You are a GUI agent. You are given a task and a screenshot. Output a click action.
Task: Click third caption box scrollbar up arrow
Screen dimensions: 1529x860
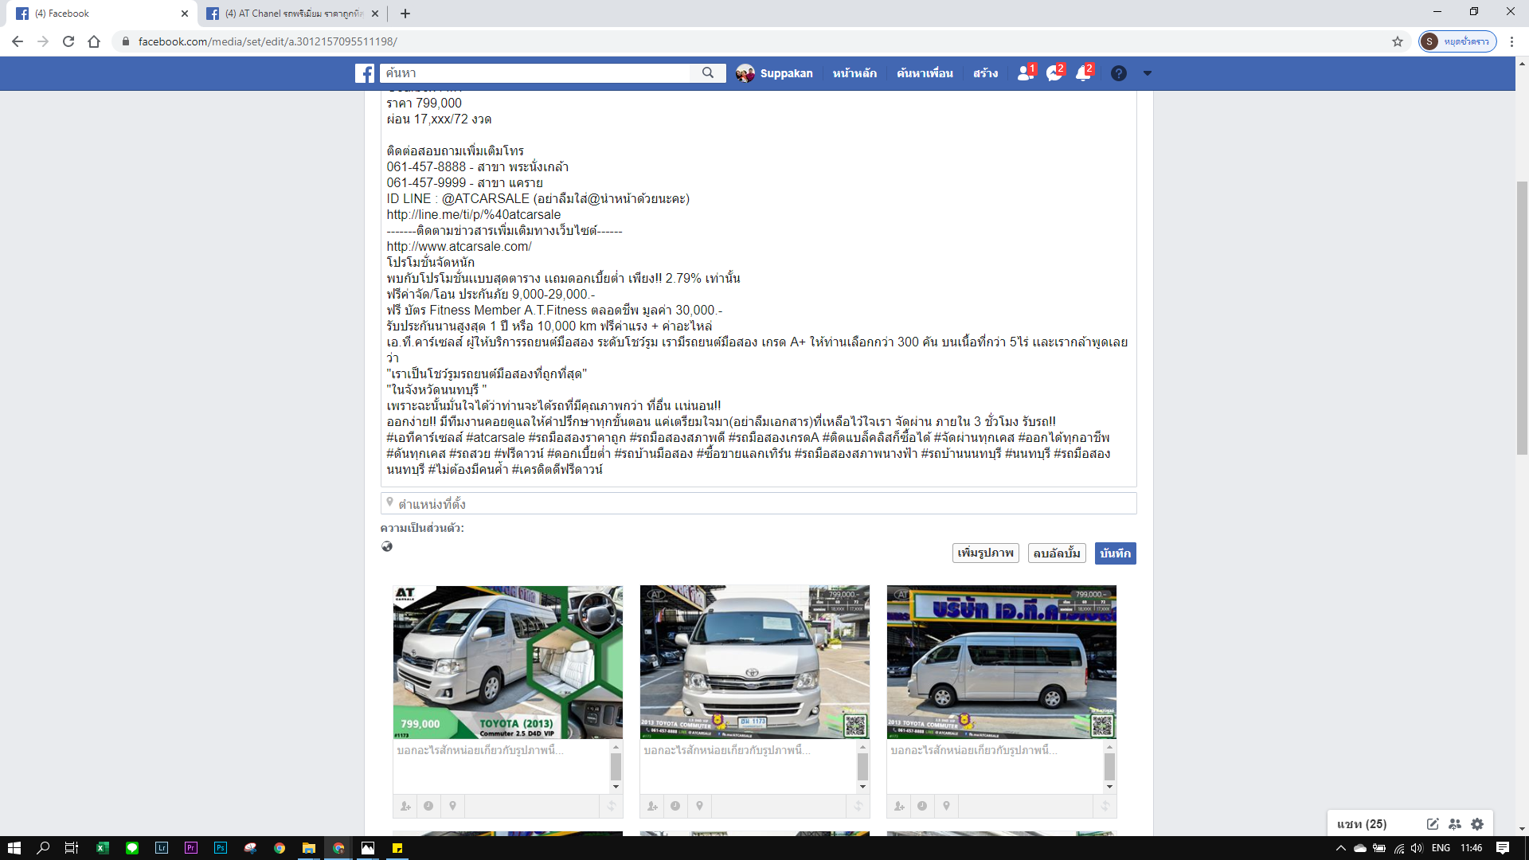tap(1109, 747)
